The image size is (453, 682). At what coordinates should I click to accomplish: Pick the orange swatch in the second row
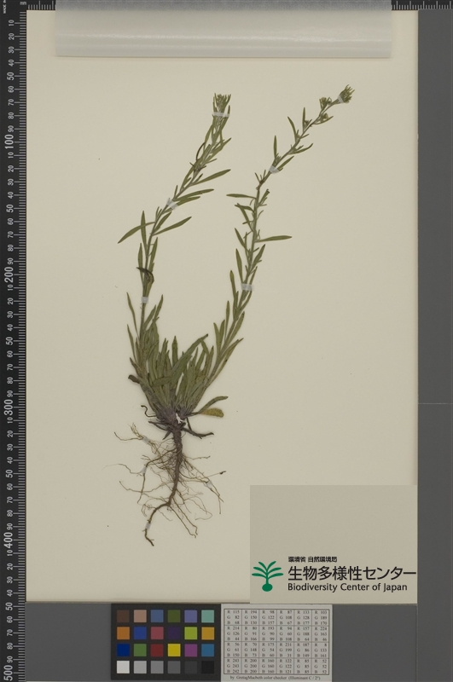pyautogui.click(x=123, y=633)
